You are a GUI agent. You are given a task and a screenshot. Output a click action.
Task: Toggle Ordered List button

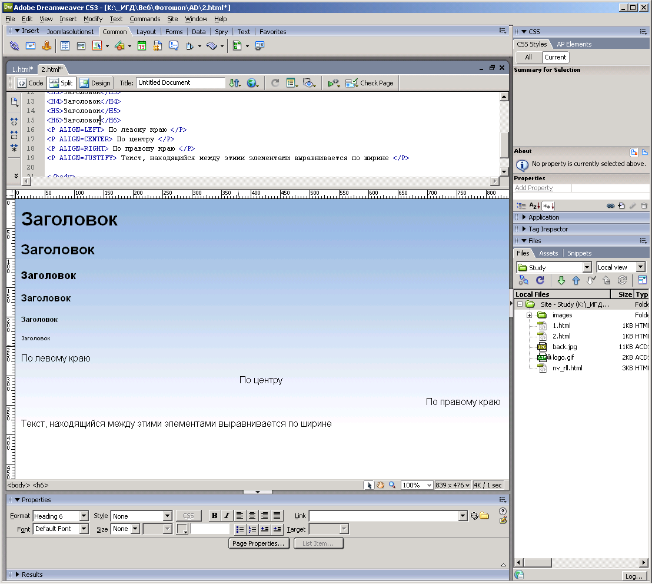point(252,529)
